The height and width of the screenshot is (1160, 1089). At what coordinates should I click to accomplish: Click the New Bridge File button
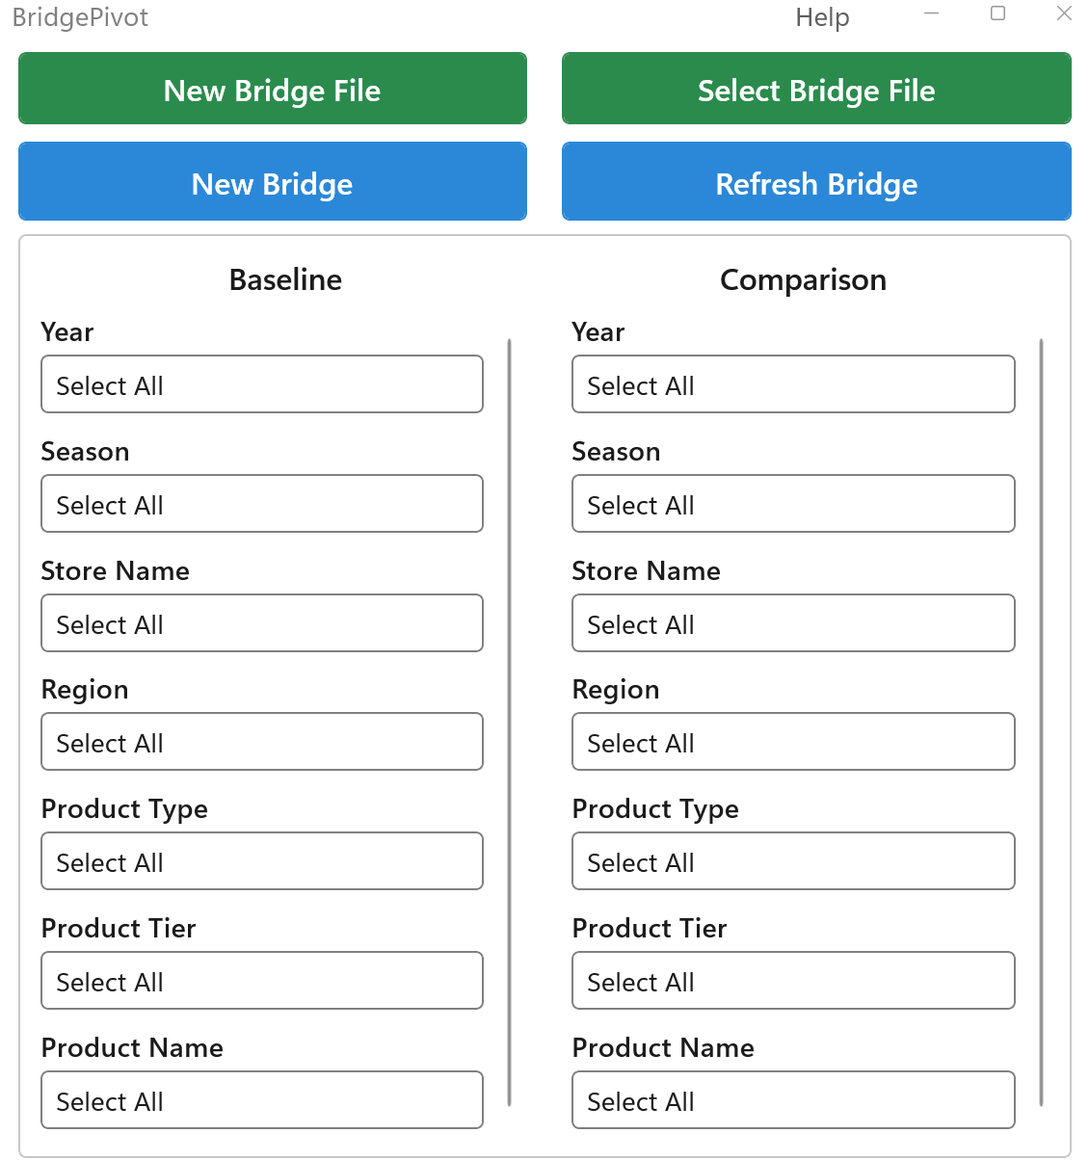[272, 89]
